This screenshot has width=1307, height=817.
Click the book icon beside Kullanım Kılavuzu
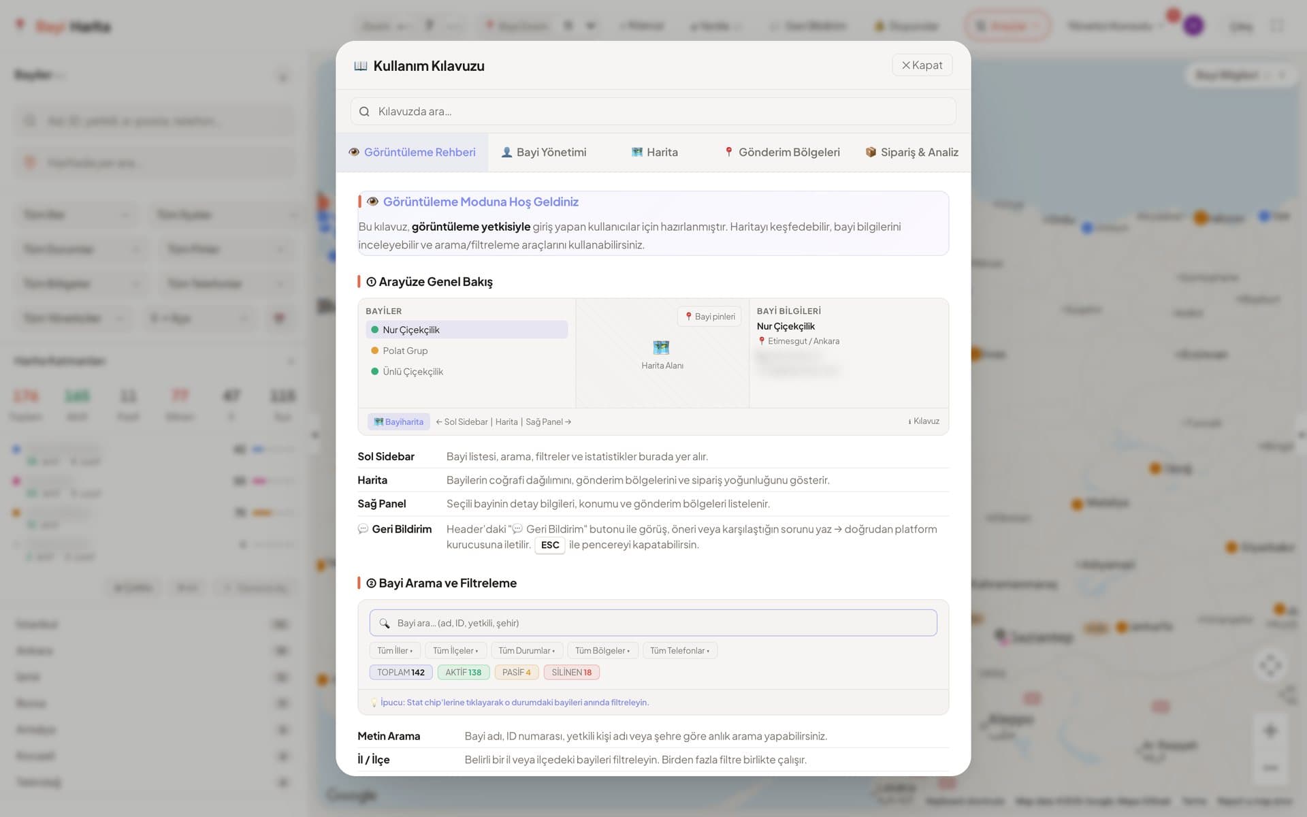click(x=360, y=66)
